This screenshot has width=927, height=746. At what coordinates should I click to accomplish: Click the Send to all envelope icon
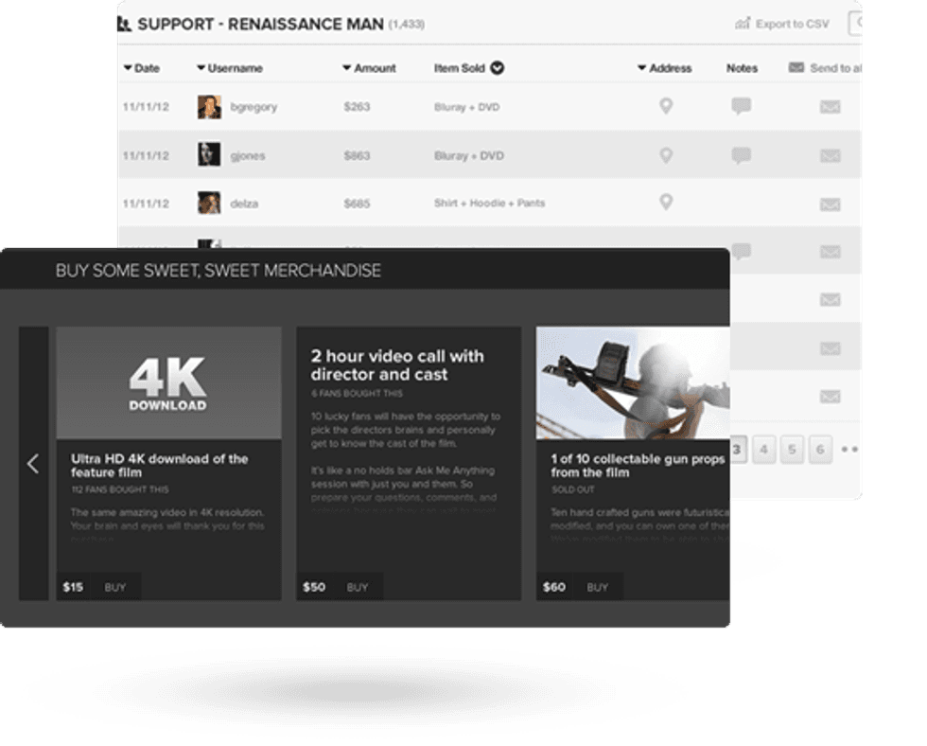point(796,67)
